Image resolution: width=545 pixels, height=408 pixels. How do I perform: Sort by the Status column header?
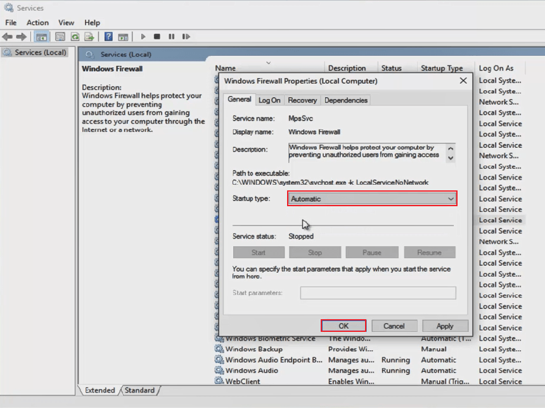coord(397,68)
